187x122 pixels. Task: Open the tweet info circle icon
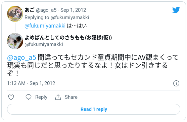pos(176,83)
